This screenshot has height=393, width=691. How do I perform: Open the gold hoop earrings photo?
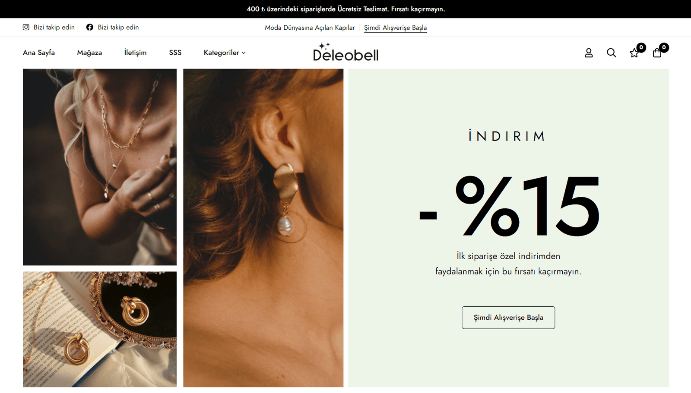coord(100,329)
